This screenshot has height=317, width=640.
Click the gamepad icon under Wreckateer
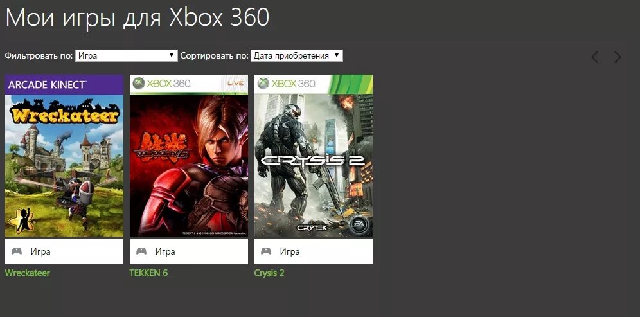pyautogui.click(x=17, y=251)
